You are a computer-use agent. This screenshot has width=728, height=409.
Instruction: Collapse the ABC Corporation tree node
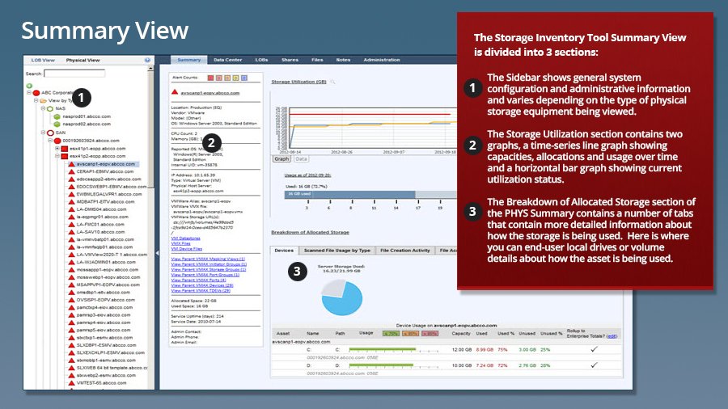pos(29,93)
